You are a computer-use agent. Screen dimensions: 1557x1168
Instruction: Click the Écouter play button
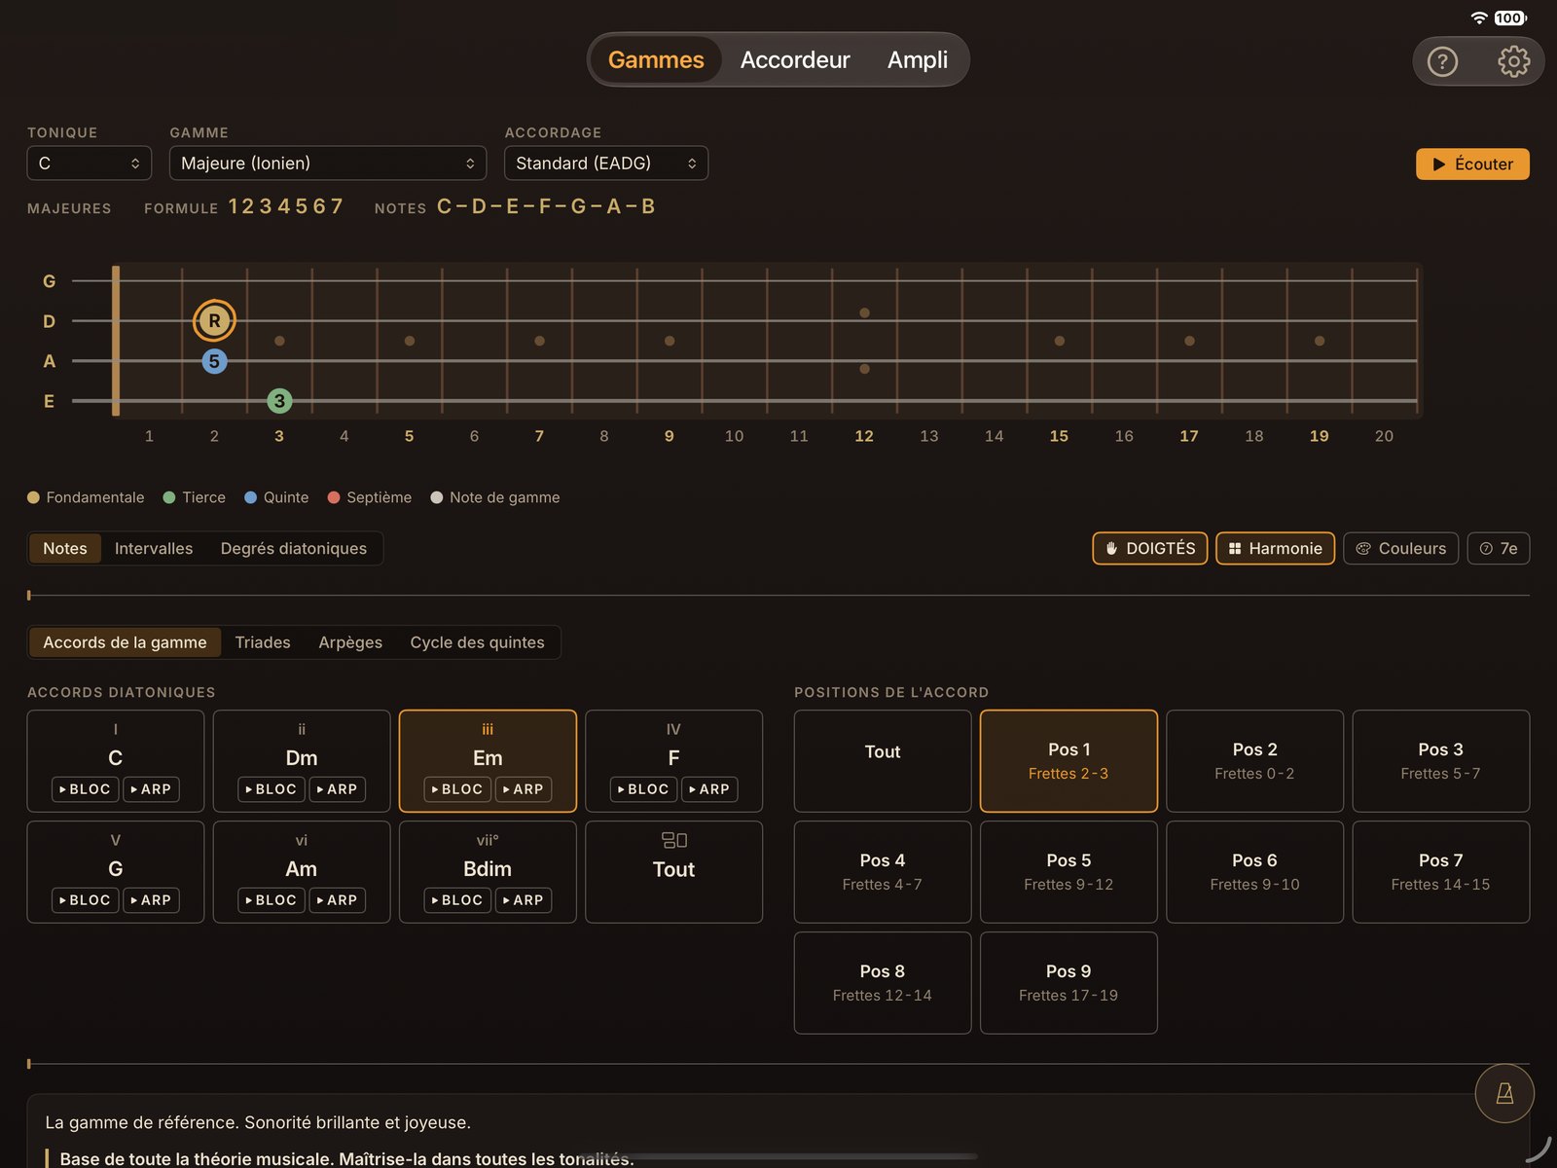1472,164
